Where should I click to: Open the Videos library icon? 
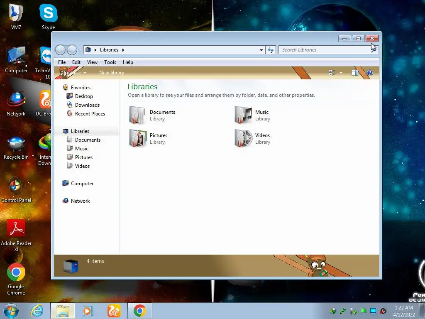[x=243, y=138]
